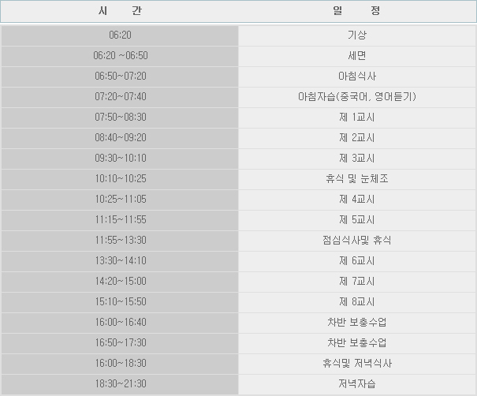This screenshot has width=477, height=396.
Task: Select the 제 3교시 row entry
Action: tap(356, 159)
